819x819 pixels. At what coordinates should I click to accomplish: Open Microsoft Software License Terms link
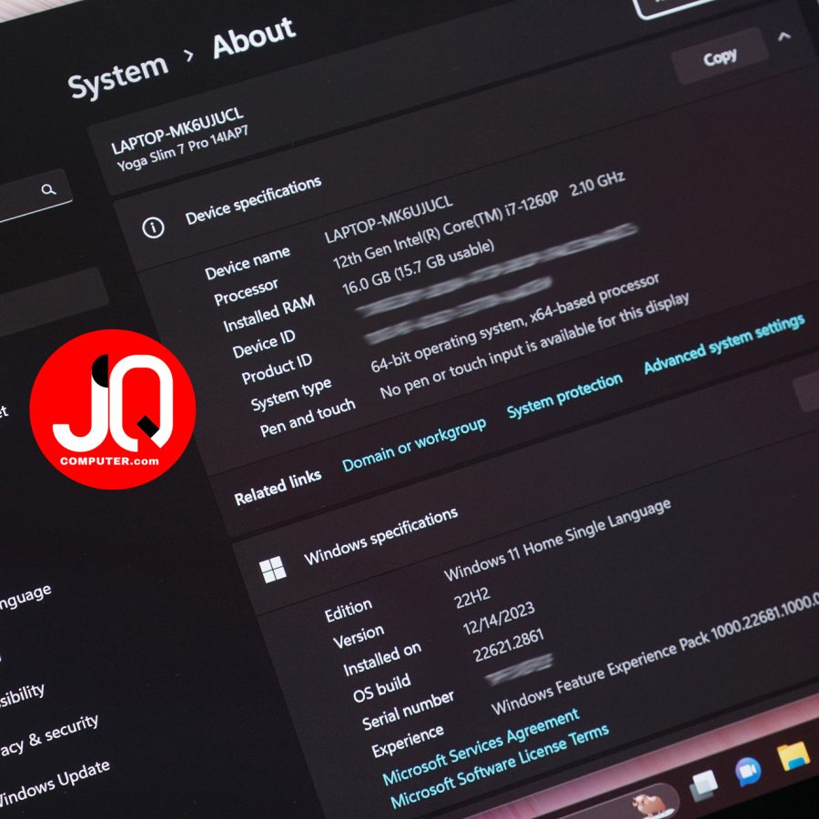pyautogui.click(x=500, y=765)
